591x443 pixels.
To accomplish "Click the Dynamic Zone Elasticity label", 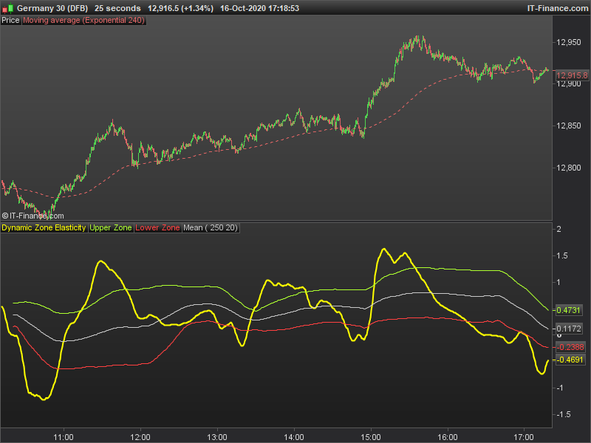I will pos(44,227).
